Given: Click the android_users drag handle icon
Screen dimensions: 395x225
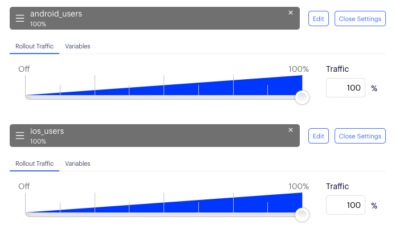Looking at the screenshot, I should tap(20, 18).
